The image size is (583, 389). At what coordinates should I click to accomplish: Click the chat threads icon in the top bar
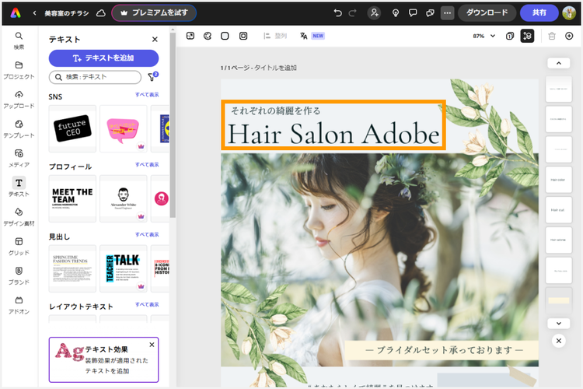point(430,13)
